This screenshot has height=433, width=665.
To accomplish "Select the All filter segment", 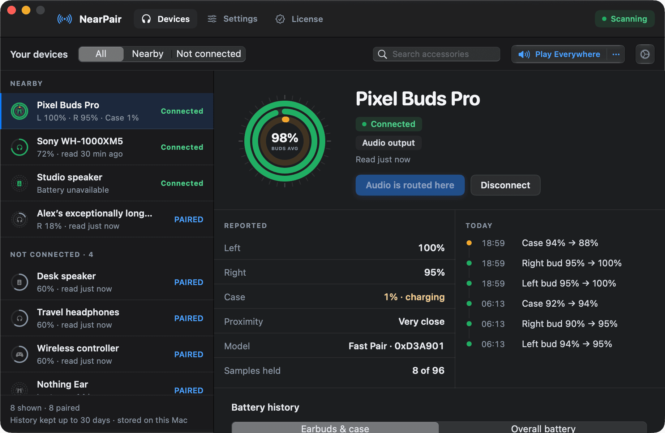I will click(x=101, y=54).
